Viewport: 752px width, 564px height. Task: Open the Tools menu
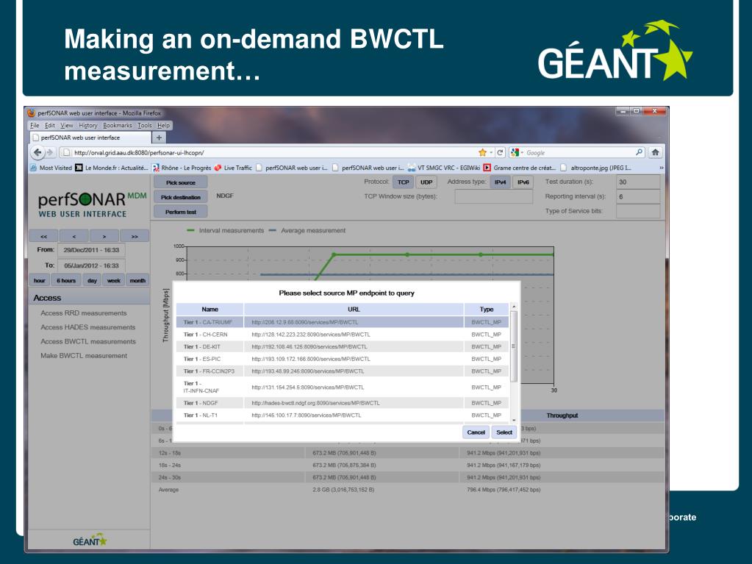point(144,125)
